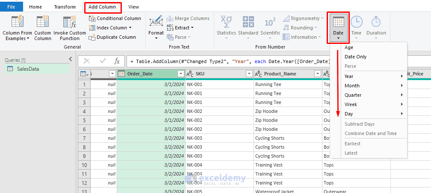
Task: Click SKU column ABC type icon
Action: (190, 74)
